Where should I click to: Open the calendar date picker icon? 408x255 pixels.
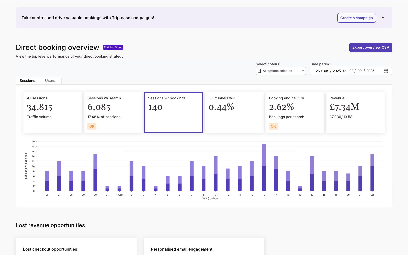pyautogui.click(x=386, y=71)
